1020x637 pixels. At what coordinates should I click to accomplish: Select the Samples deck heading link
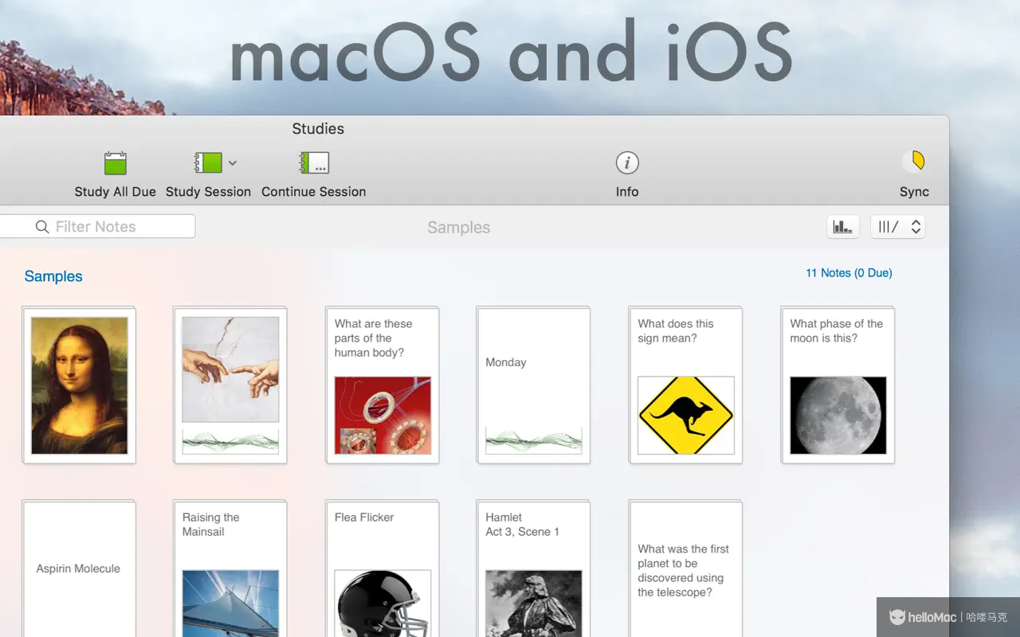coord(53,276)
